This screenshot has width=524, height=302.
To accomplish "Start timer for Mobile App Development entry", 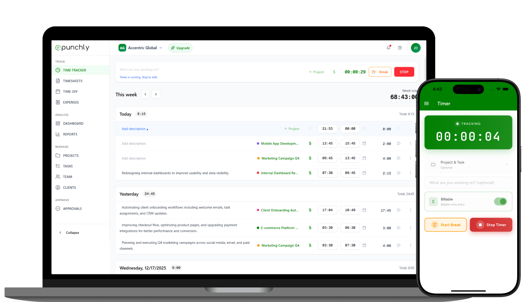I will coord(399,144).
